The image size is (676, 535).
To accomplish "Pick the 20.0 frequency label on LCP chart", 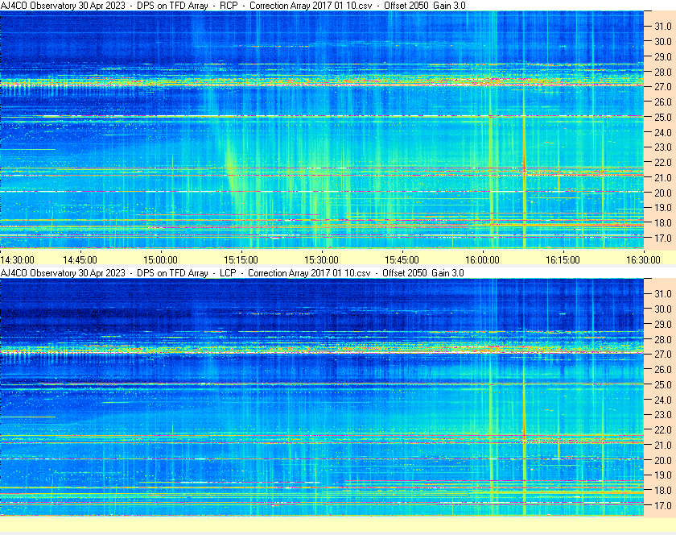I will click(x=663, y=460).
